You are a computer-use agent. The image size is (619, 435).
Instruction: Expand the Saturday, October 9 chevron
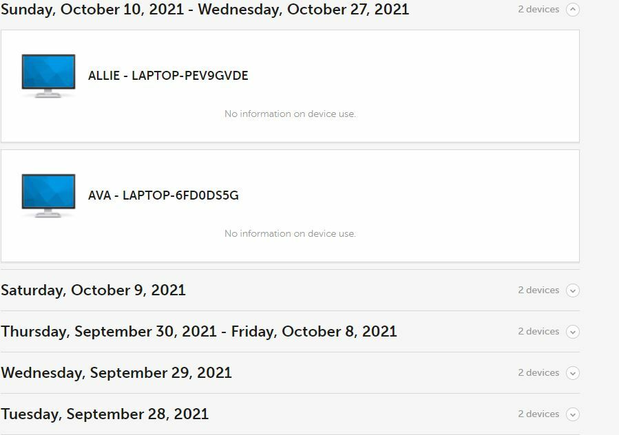click(572, 290)
